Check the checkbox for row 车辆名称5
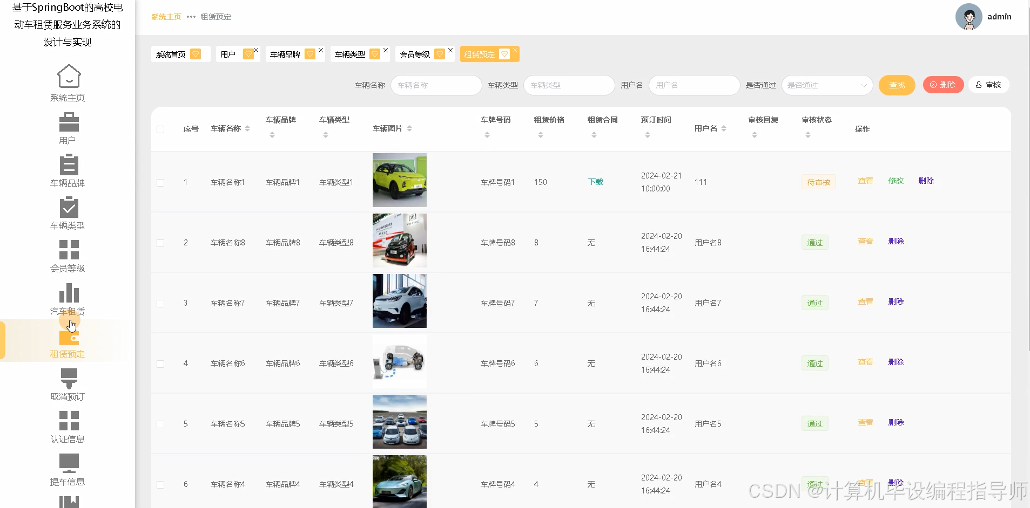 (160, 424)
